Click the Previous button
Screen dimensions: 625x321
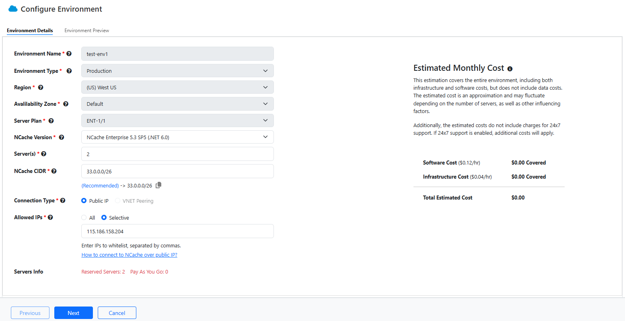point(30,313)
